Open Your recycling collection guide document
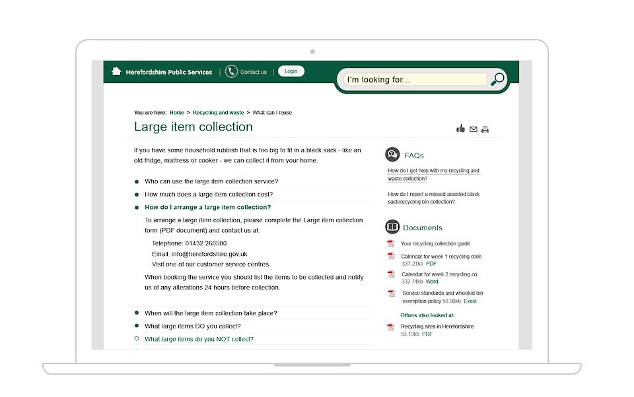Viewport: 634px width, 397px height. click(435, 243)
